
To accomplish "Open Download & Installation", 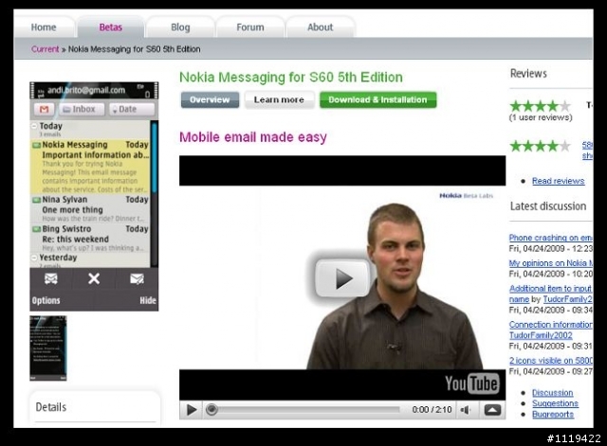I will tap(377, 99).
